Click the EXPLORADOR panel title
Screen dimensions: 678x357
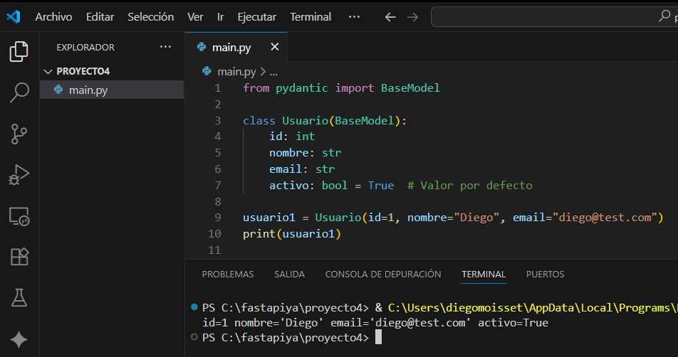85,47
